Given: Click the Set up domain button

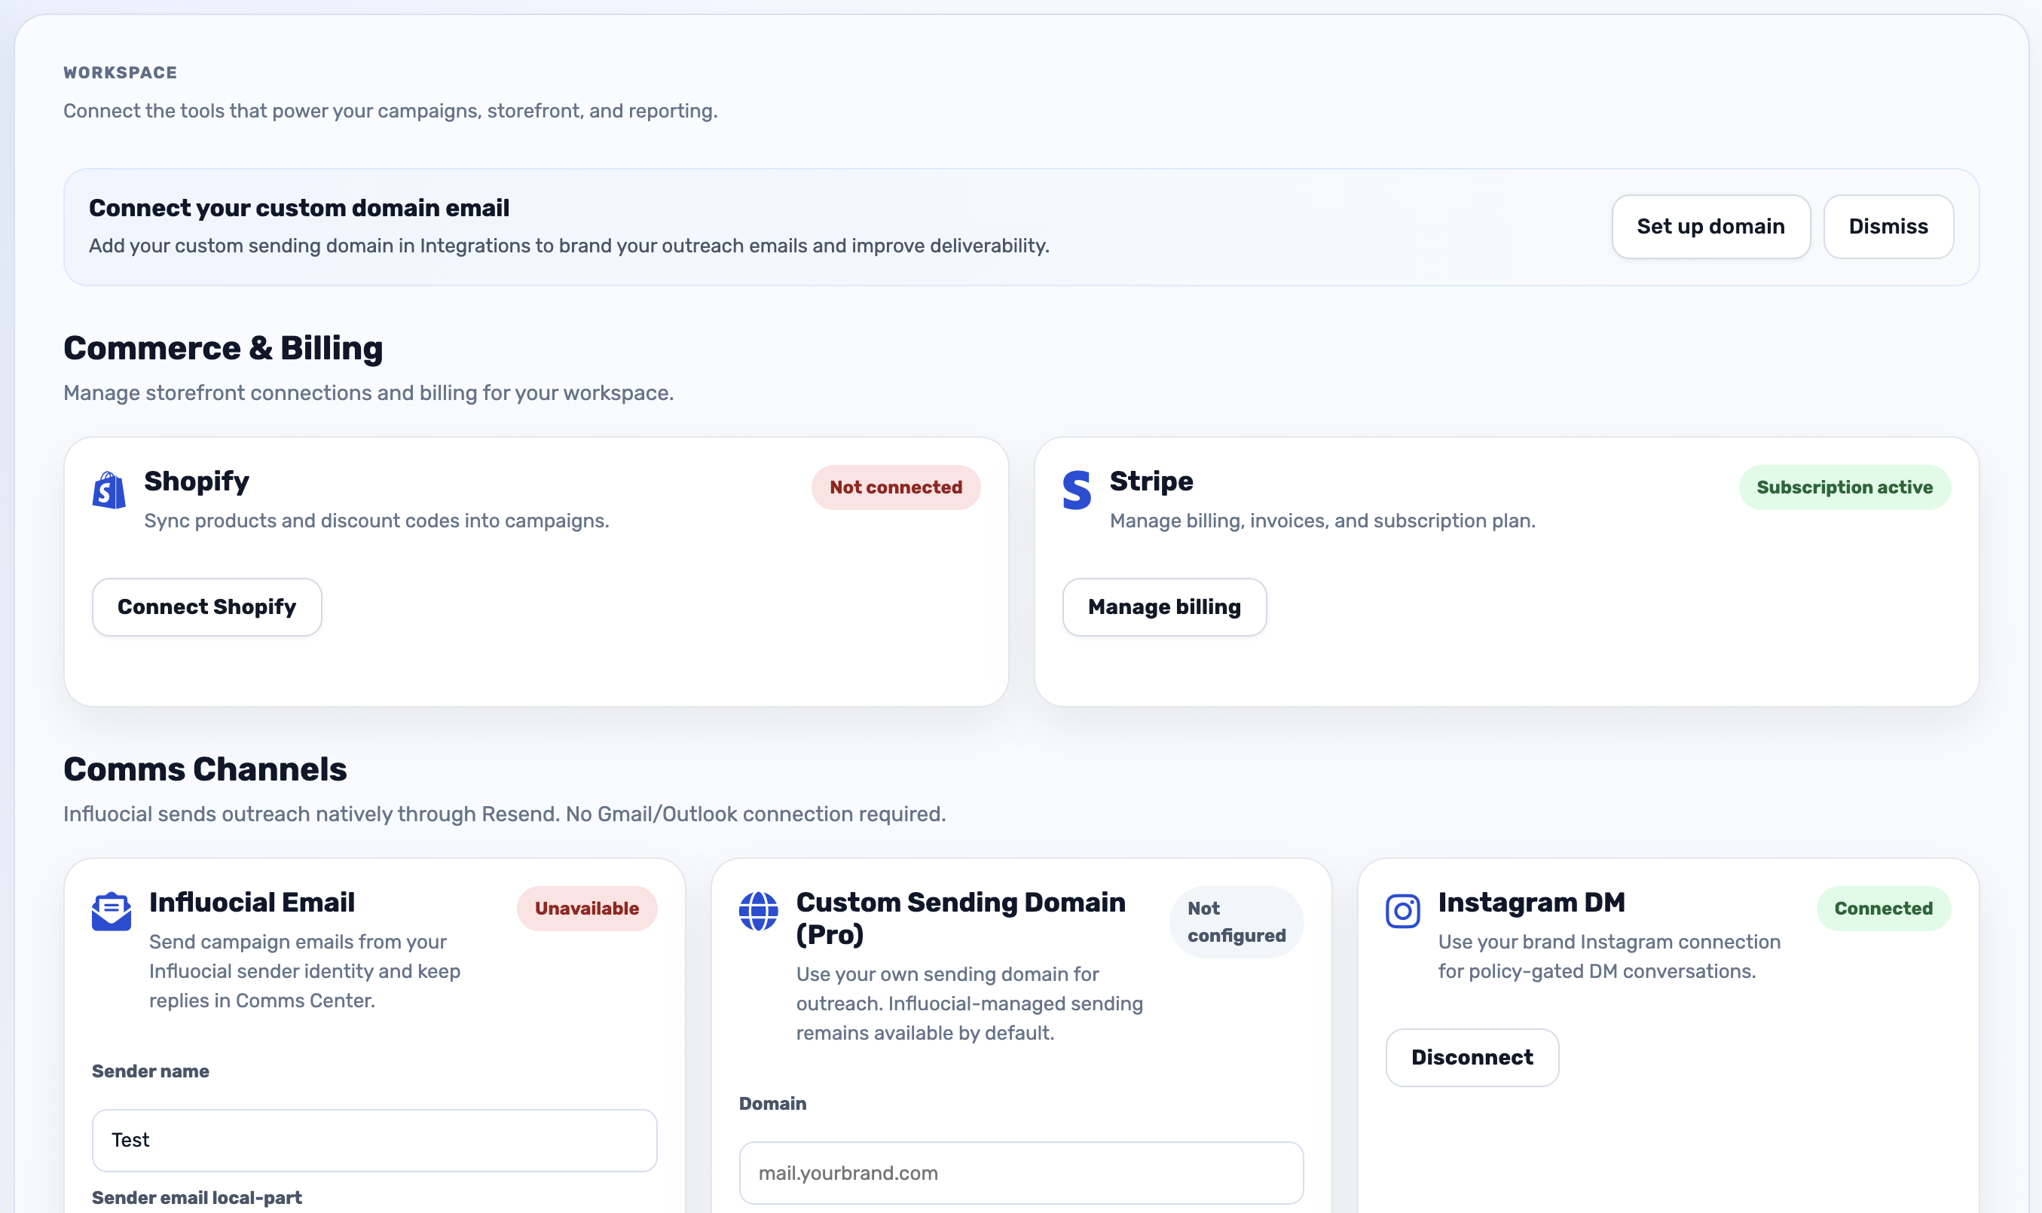Looking at the screenshot, I should point(1711,227).
